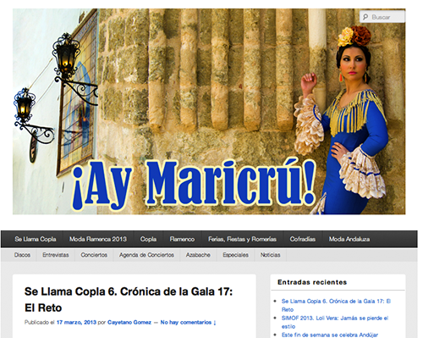
Task: Open author Cayetano Gomez link
Action: coord(129,322)
